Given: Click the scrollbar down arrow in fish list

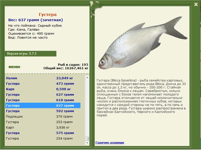Looking at the screenshot, I should coord(87,143).
